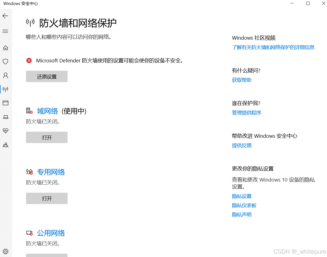The height and width of the screenshot is (257, 327).
Task: Click the red error icon beside Defender warning
Action: pyautogui.click(x=29, y=60)
